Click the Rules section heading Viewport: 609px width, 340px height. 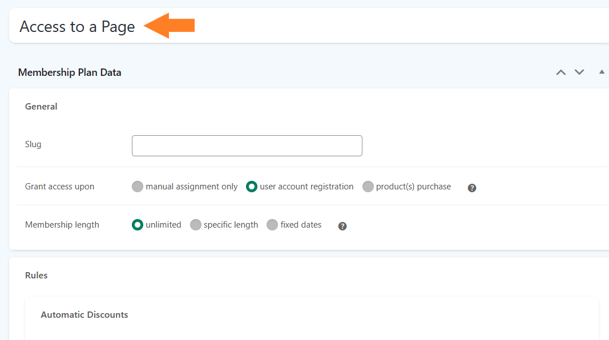point(36,275)
